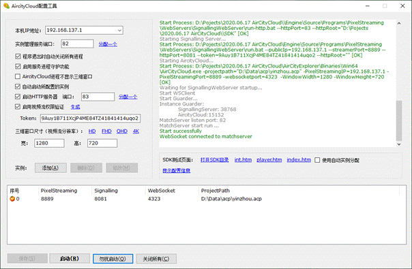Click the Token input field
This screenshot has height=269, width=412.
click(x=90, y=118)
